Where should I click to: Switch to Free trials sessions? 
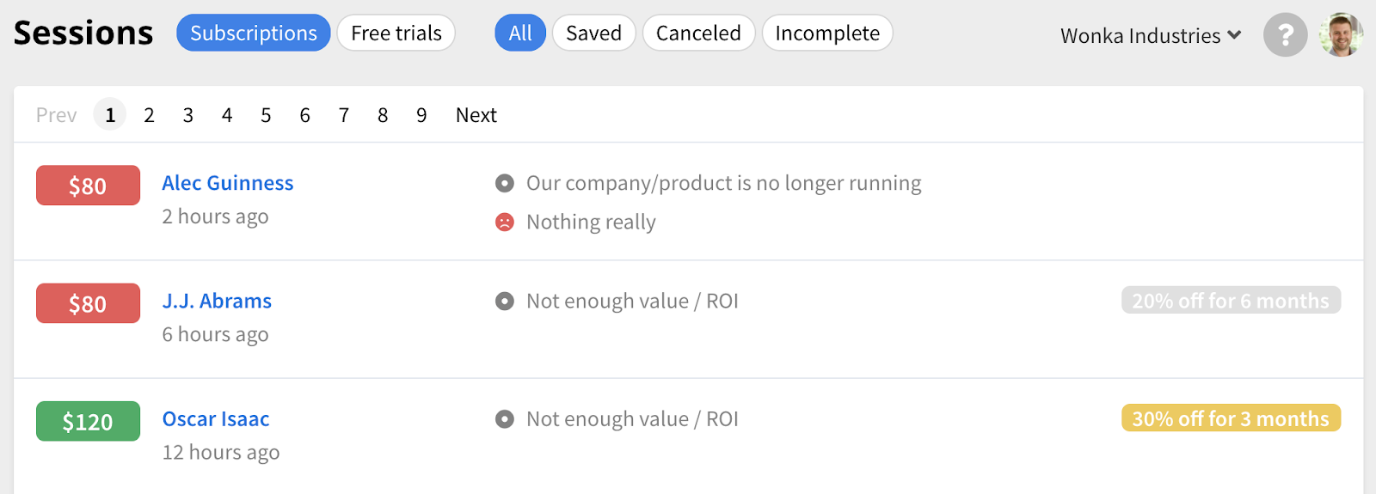tap(396, 33)
